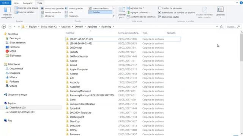Image resolution: width=243 pixels, height=136 pixels.
Task: Select Mosaicos layout
Action: [47, 16]
